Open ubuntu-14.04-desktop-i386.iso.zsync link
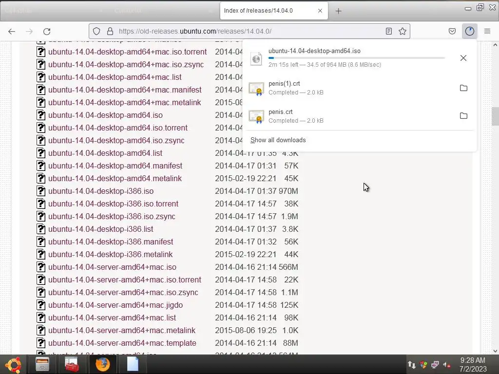Screen dimensions: 499x374 [x=112, y=217]
